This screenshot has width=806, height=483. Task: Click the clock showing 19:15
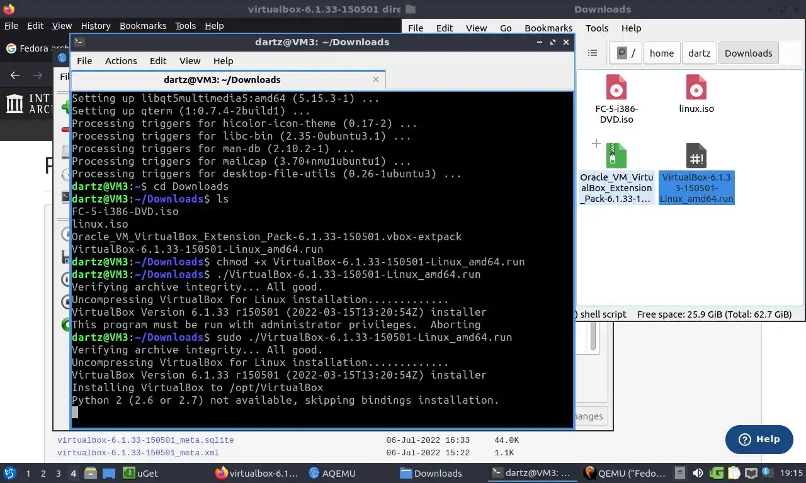click(x=792, y=473)
